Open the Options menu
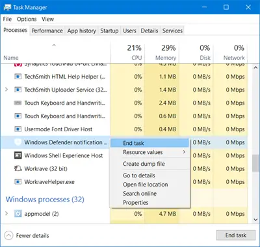The image size is (260, 247). pos(27,19)
